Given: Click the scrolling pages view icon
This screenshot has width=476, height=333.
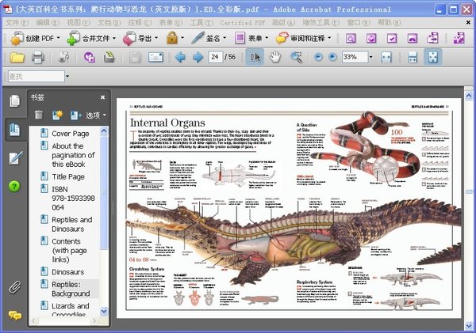Looking at the screenshot, I should 413,57.
